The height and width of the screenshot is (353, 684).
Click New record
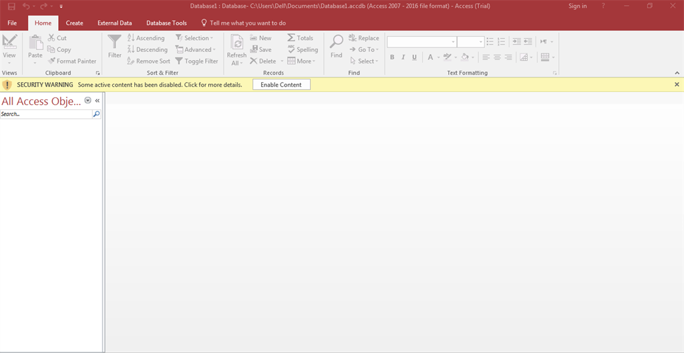click(261, 38)
